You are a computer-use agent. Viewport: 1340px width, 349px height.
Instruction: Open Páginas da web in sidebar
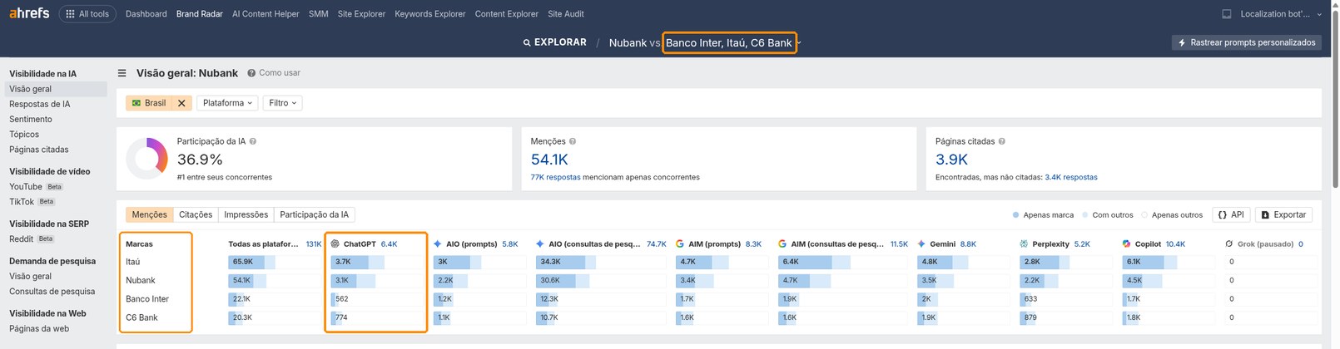(39, 329)
